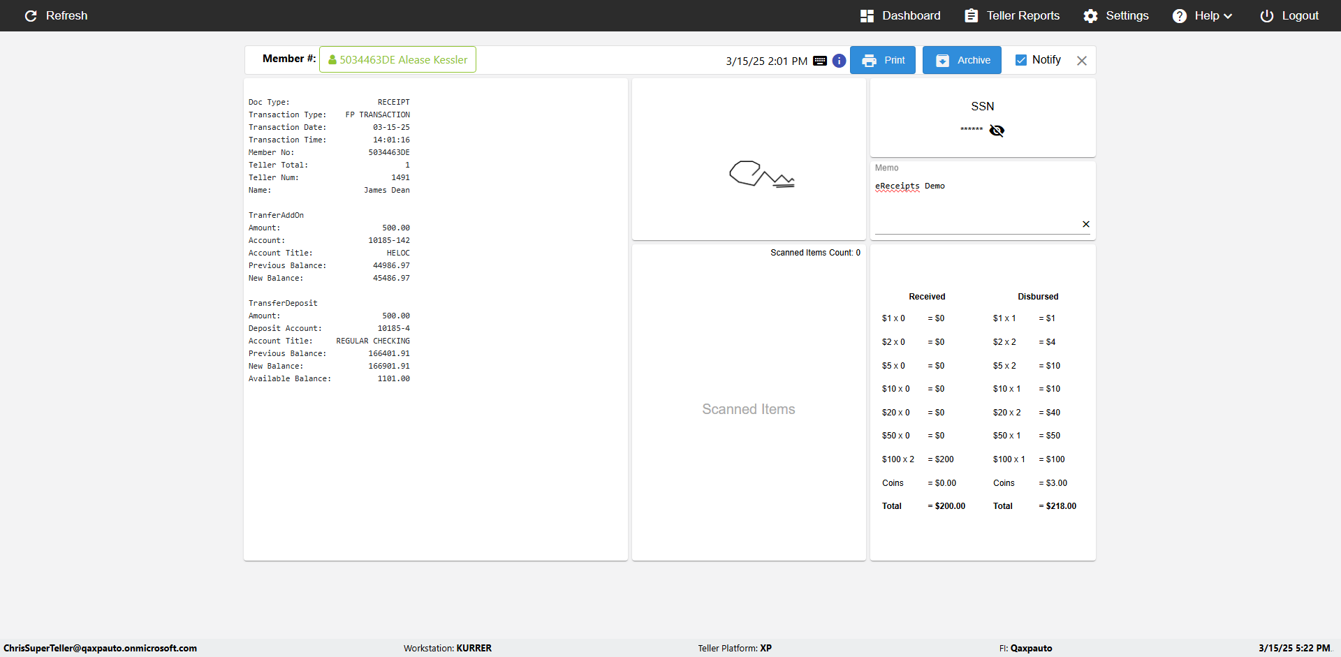Screen dimensions: 1341x657
Task: Click the Dashboard grid icon
Action: pos(867,16)
